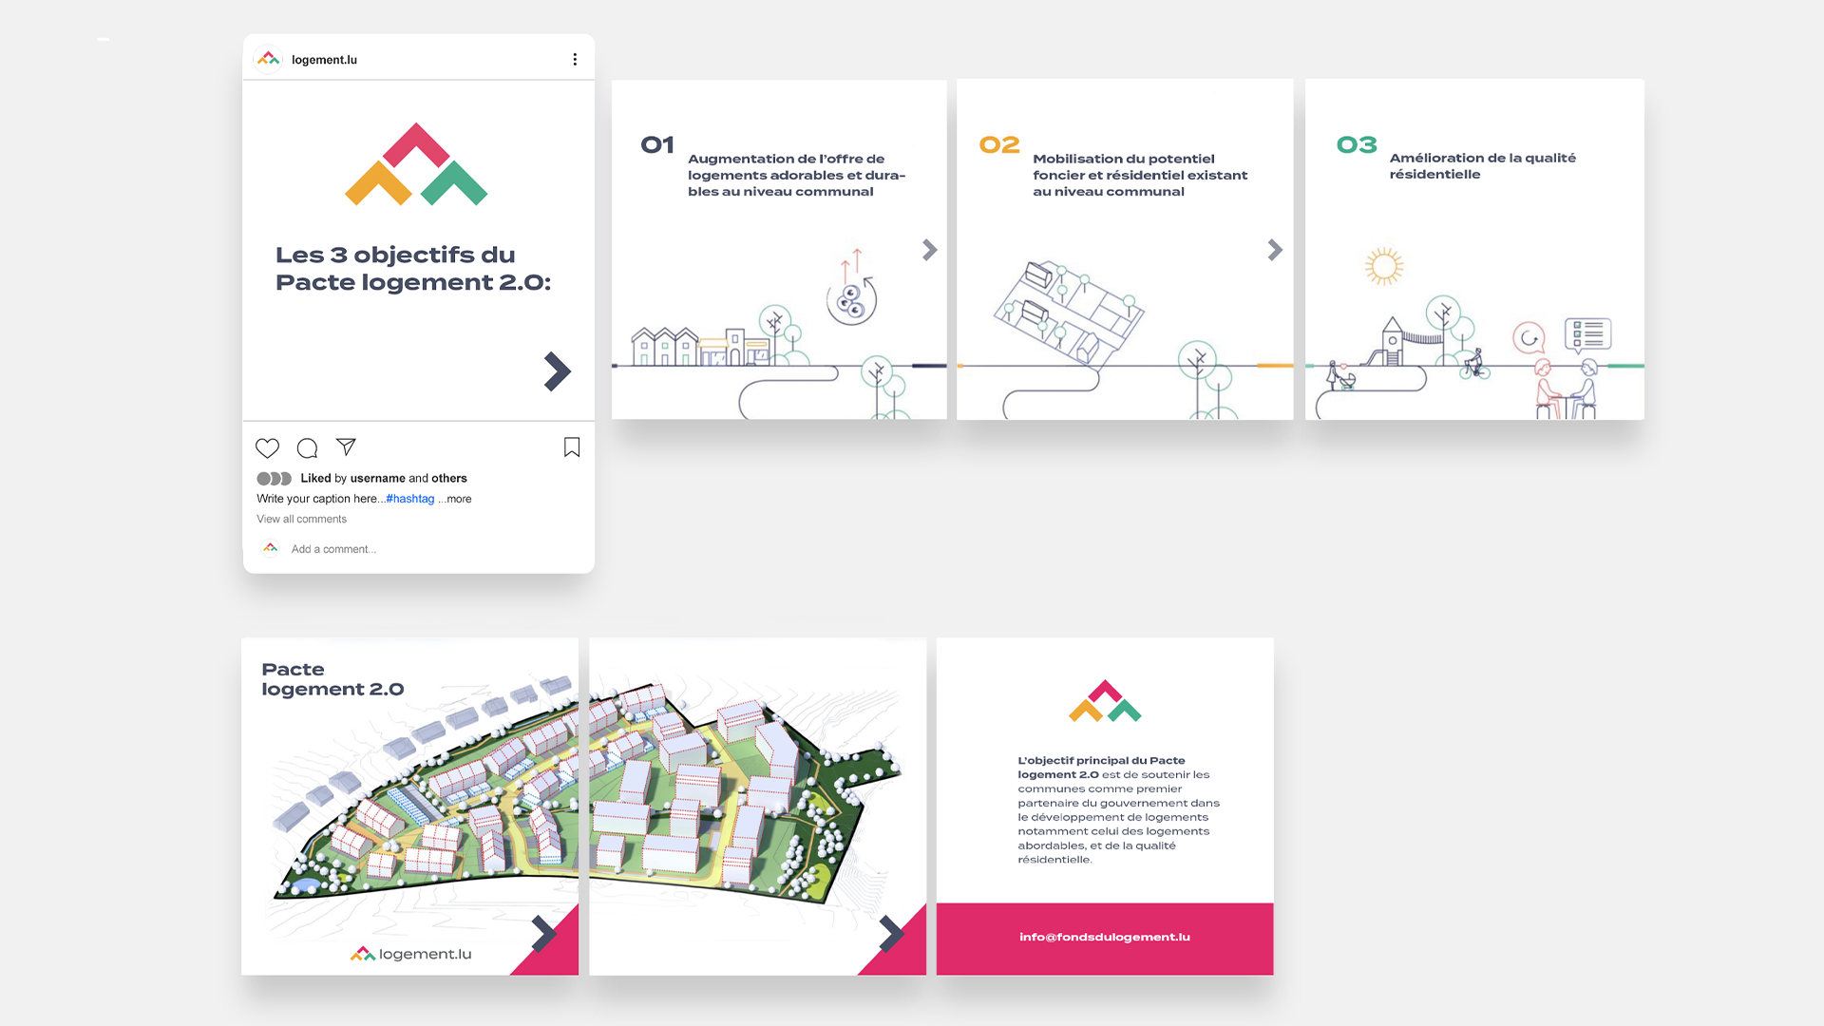Viewport: 1824px width, 1026px height.
Task: Focus the Add a comment field
Action: tap(333, 549)
